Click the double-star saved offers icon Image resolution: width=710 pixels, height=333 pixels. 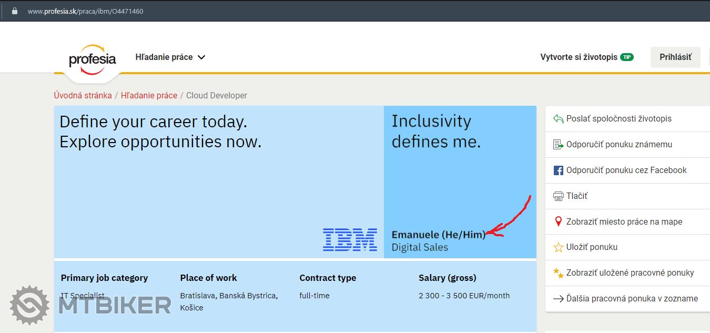coord(558,273)
